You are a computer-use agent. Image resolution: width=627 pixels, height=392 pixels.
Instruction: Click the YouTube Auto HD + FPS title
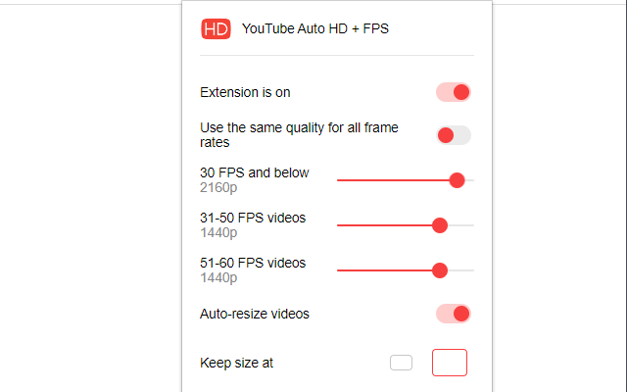[x=314, y=29]
